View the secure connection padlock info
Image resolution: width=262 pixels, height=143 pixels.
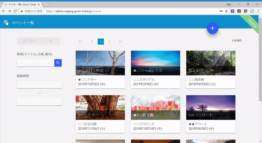[x=22, y=11]
